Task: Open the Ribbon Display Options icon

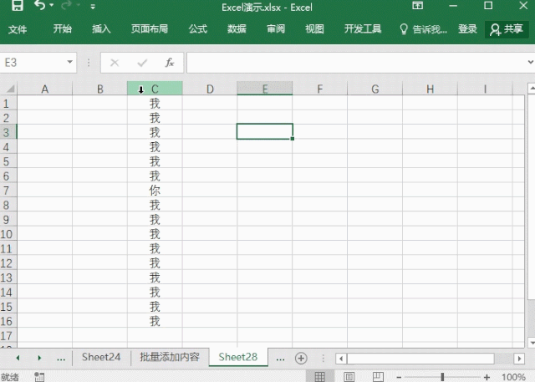Action: click(x=418, y=6)
